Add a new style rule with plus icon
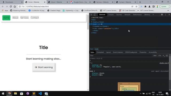Viewport: 171px width, 96px height. [163, 56]
